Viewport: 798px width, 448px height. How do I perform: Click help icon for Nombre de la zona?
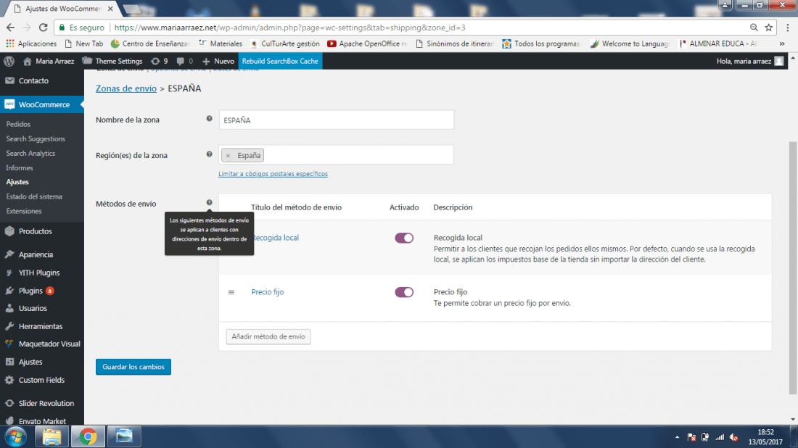click(x=209, y=118)
